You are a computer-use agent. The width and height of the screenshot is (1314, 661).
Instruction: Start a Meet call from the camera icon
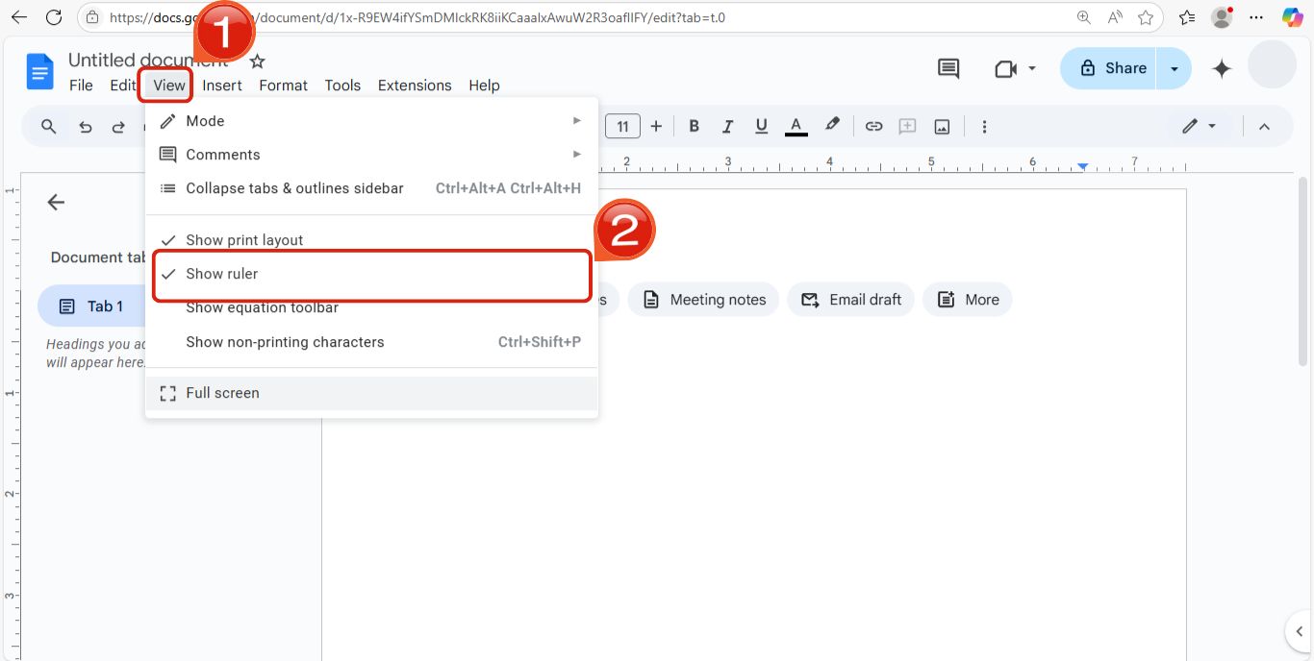1006,68
